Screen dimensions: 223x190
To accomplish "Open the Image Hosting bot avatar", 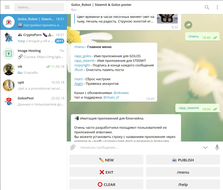I will (x=9, y=54).
